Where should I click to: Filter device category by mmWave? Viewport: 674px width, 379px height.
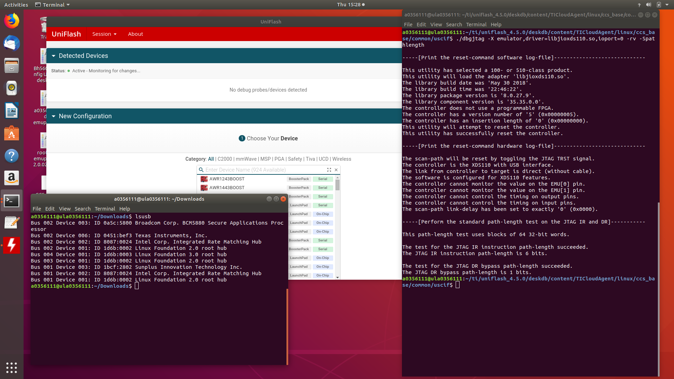[x=246, y=159]
